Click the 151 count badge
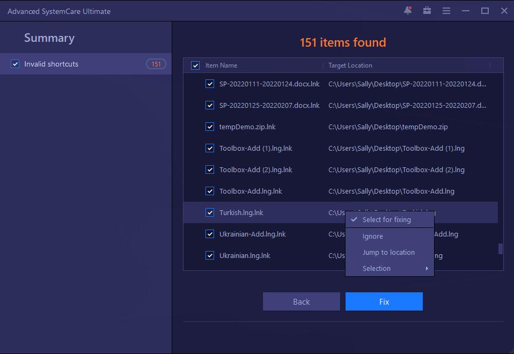Screen dimensions: 514x354 pyautogui.click(x=156, y=64)
